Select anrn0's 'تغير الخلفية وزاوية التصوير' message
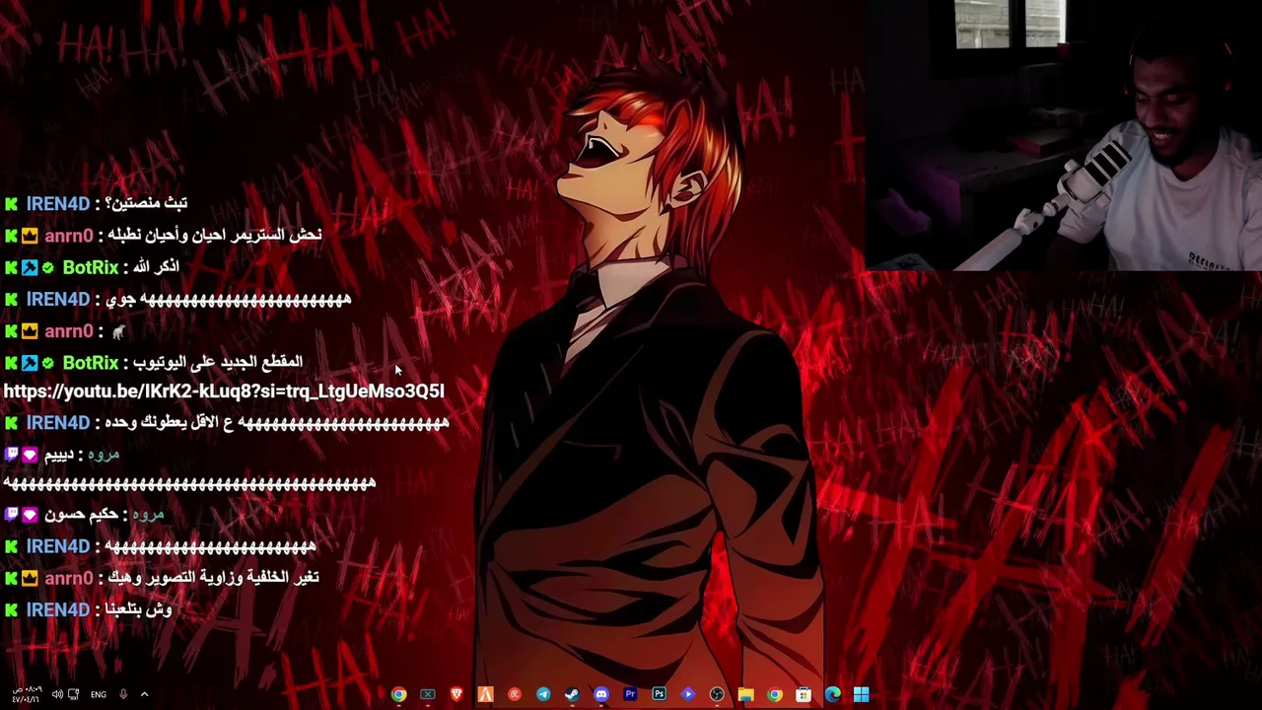The width and height of the screenshot is (1262, 710). (213, 578)
